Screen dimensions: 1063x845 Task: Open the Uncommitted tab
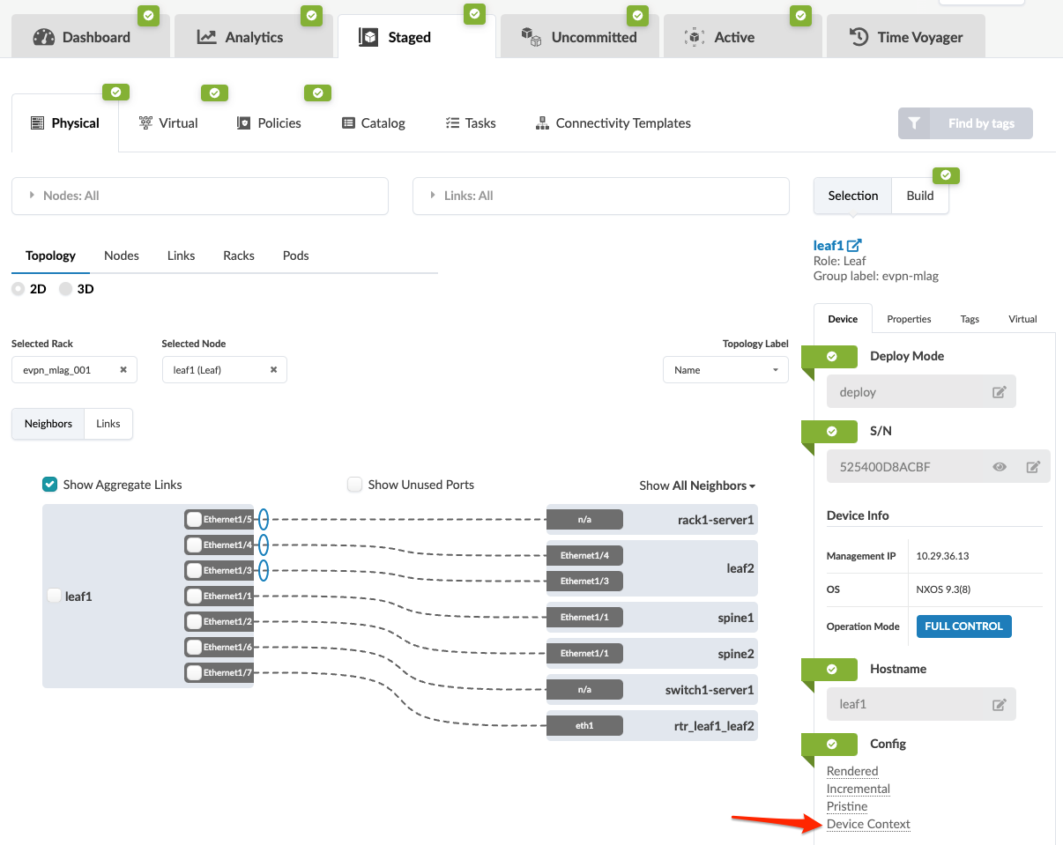pyautogui.click(x=579, y=37)
